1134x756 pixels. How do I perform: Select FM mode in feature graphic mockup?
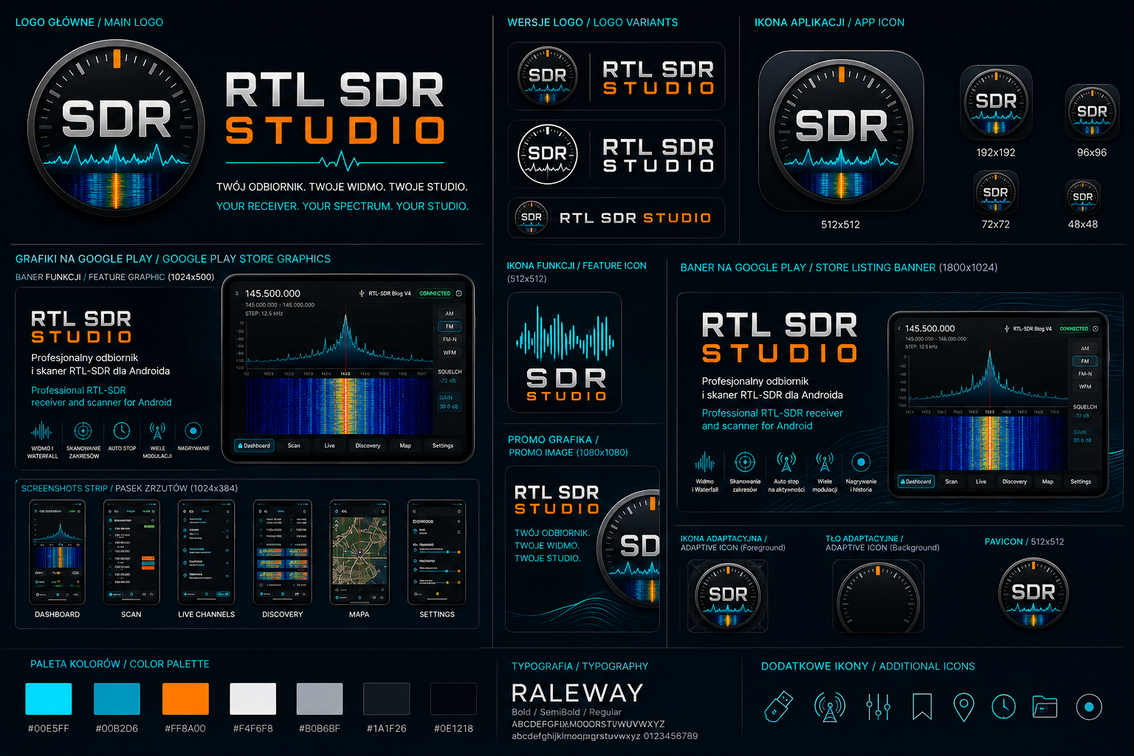pyautogui.click(x=450, y=326)
